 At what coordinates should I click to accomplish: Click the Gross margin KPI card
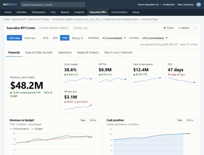[78, 73]
